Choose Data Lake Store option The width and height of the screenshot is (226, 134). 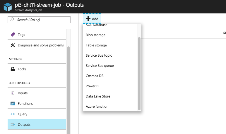[x=110, y=96]
